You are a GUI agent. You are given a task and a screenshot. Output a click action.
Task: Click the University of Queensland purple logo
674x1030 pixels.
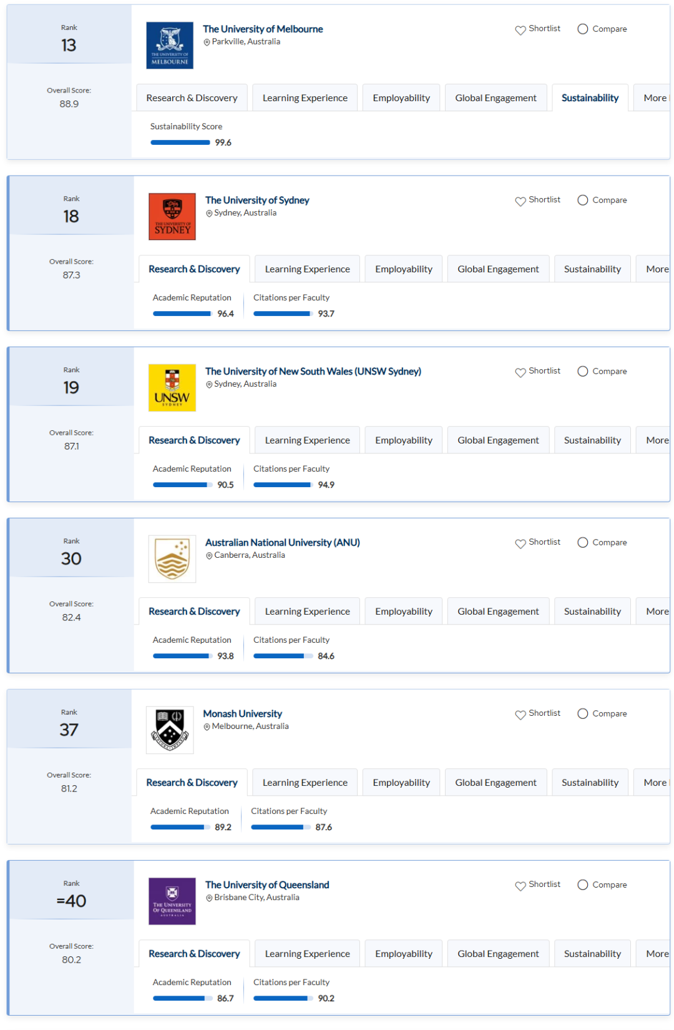click(172, 901)
